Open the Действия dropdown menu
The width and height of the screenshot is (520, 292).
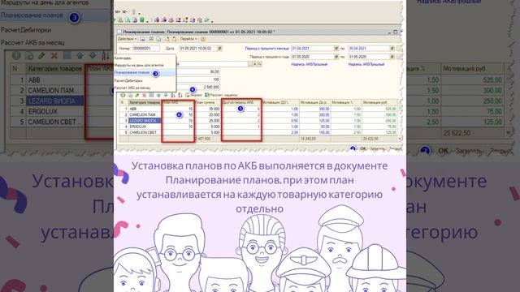click(x=127, y=39)
